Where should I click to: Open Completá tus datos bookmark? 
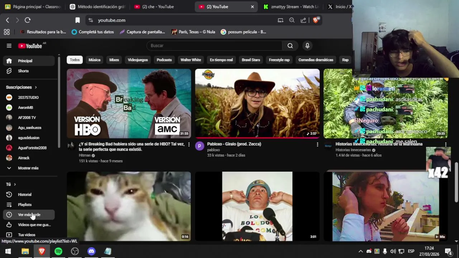(x=93, y=32)
